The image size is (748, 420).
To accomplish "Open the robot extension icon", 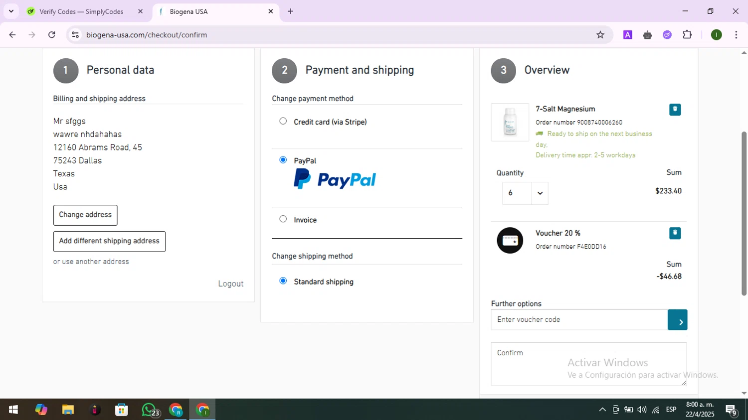I will click(647, 35).
